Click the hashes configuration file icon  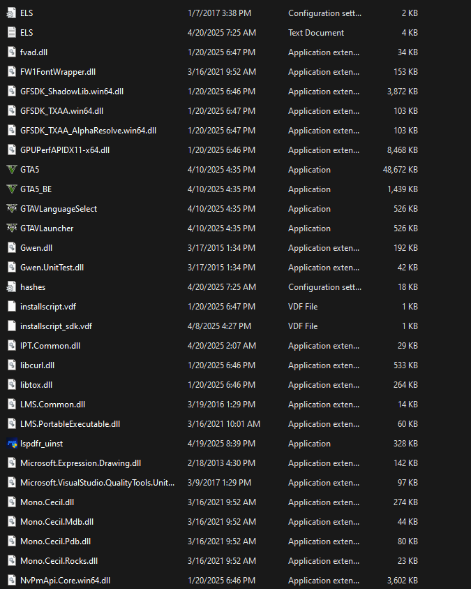click(12, 287)
